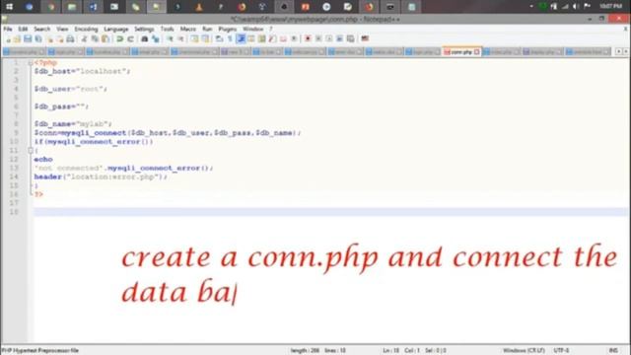Image resolution: width=631 pixels, height=355 pixels.
Task: Open the Settings menu
Action: click(x=144, y=29)
